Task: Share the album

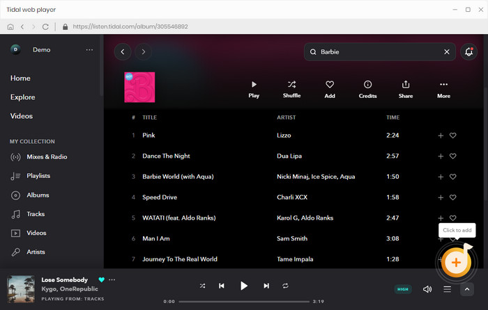Action: [406, 90]
